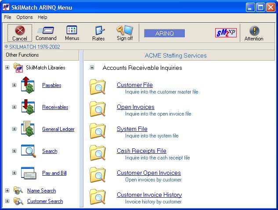Click 'Inquire into the customer master file' text

[x=162, y=92]
